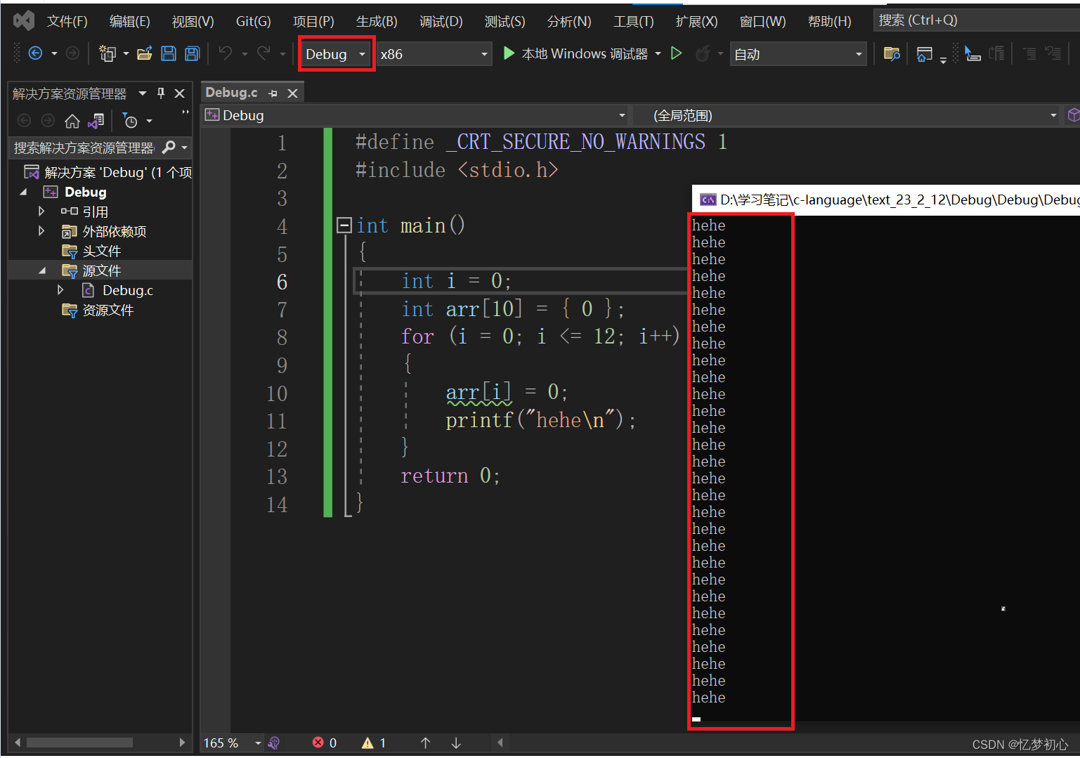
Task: Open a file with the folder icon
Action: (x=145, y=53)
